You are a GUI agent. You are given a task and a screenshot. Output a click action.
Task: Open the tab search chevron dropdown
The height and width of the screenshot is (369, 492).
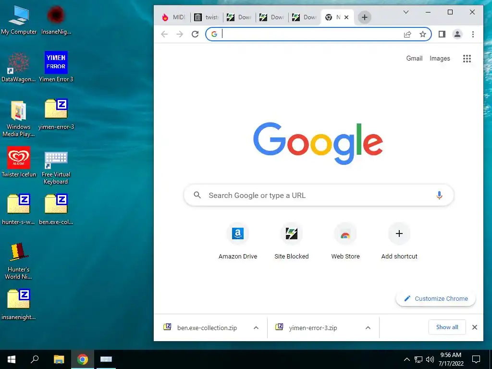pyautogui.click(x=406, y=12)
